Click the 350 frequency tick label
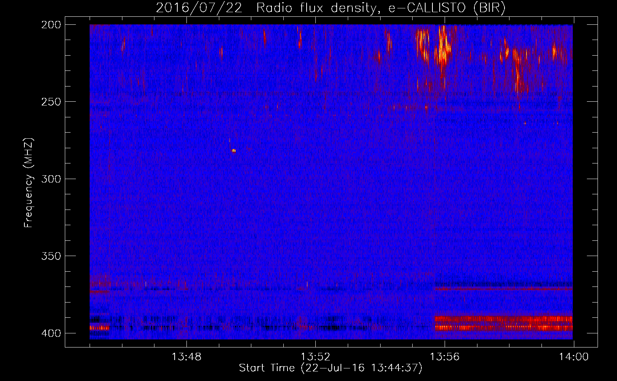The height and width of the screenshot is (381, 617). (x=51, y=256)
